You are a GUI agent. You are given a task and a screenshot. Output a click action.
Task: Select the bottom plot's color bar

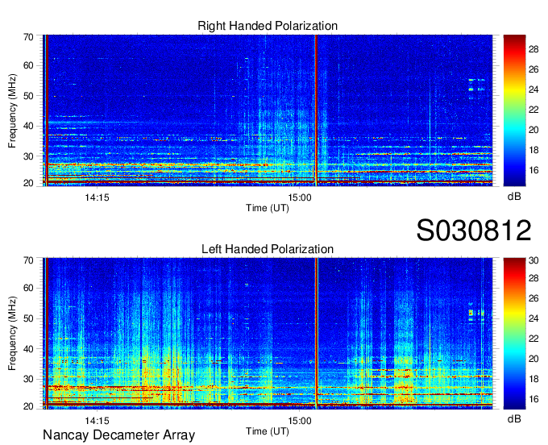click(514, 333)
